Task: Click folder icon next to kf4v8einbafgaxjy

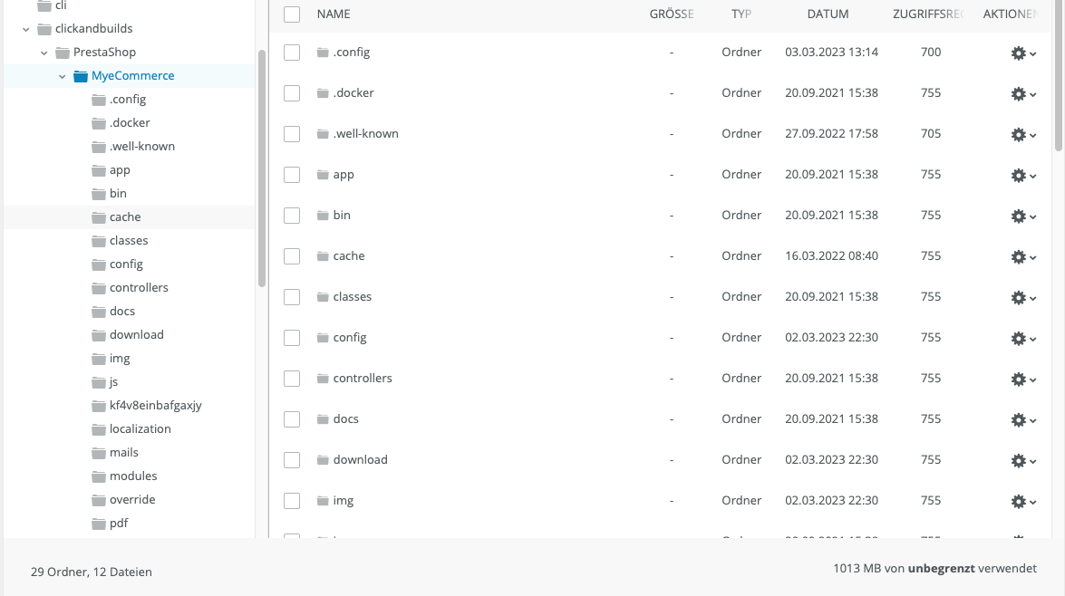Action: 99,405
